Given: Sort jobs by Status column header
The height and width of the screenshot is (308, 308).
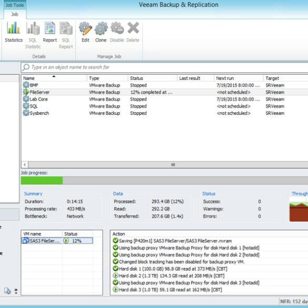Looking at the screenshot, I should point(153,78).
